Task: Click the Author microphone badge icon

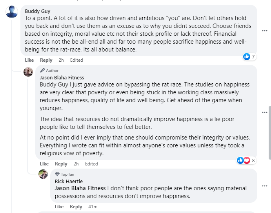Action: (42, 70)
